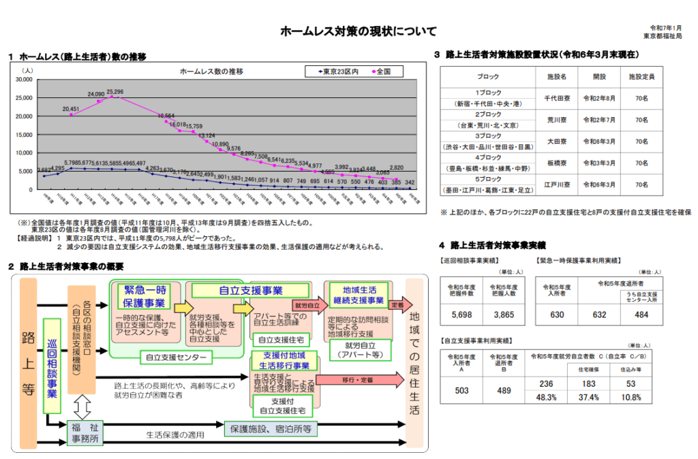Select legend entry 東京23区内
698x459 pixels.
click(338, 72)
